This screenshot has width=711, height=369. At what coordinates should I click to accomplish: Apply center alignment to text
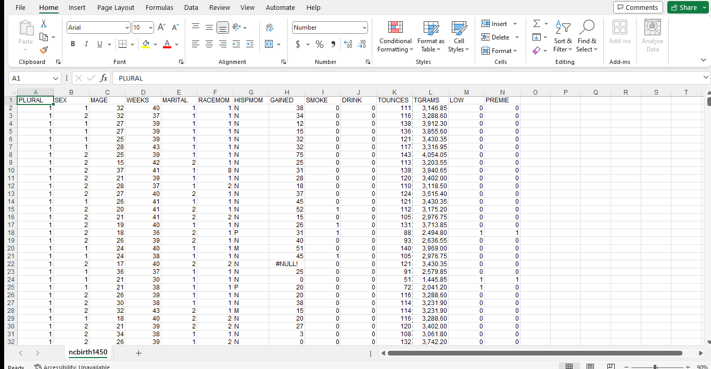209,44
